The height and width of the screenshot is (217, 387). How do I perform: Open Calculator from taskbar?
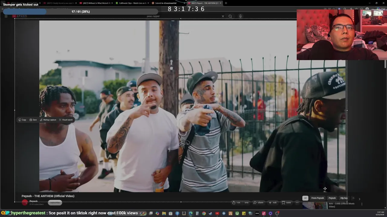pyautogui.click(x=197, y=213)
